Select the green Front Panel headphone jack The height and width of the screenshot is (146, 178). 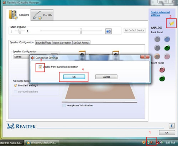162,79
